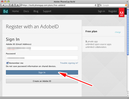The height and width of the screenshot is (99, 129).
Task: Click the '1 private app' text
Action: click(92, 41)
